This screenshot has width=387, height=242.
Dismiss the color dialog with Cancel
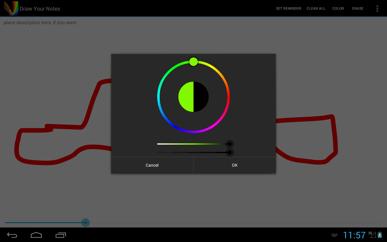coord(152,165)
